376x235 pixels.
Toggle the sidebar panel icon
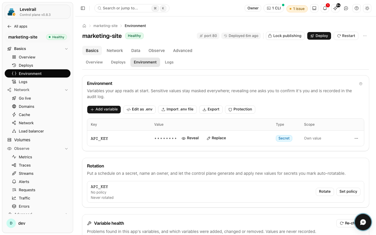coord(83,8)
